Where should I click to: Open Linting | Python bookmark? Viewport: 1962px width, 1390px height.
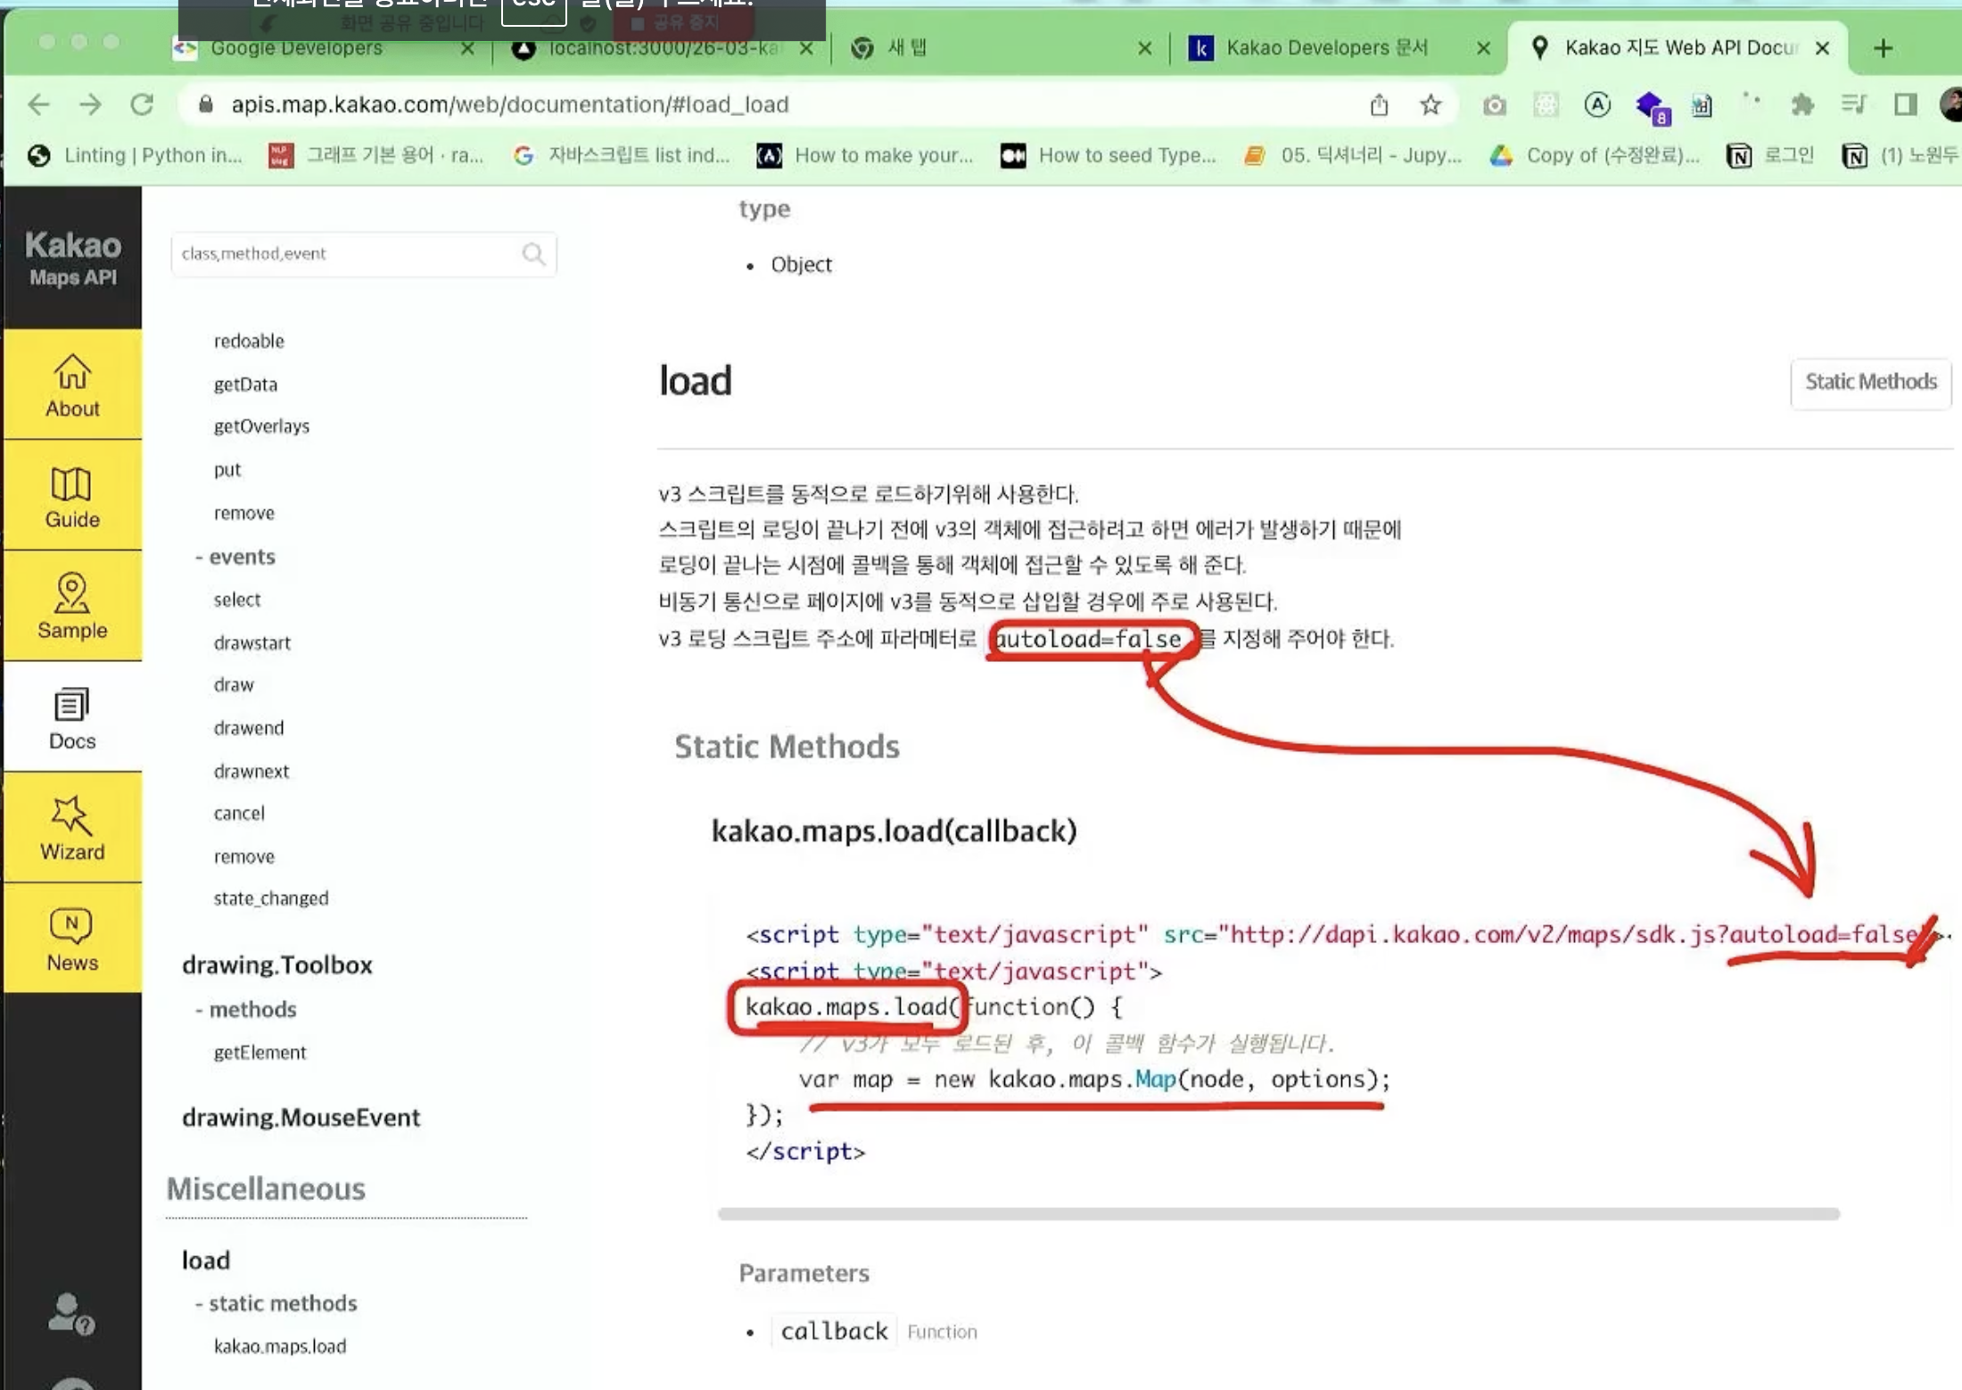pyautogui.click(x=135, y=156)
